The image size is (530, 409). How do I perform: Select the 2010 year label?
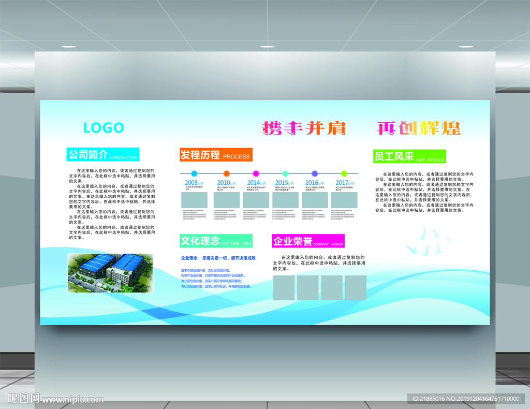point(227,183)
